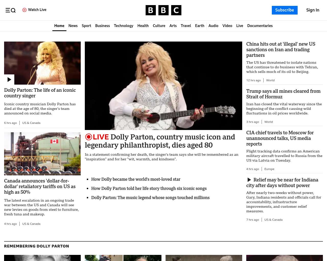Navigate to the Health tab

click(143, 26)
